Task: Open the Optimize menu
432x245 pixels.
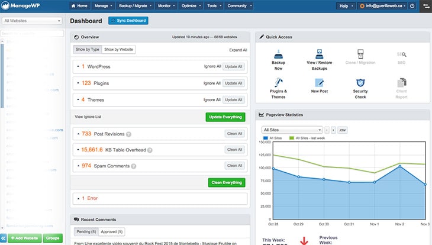Action: click(191, 6)
